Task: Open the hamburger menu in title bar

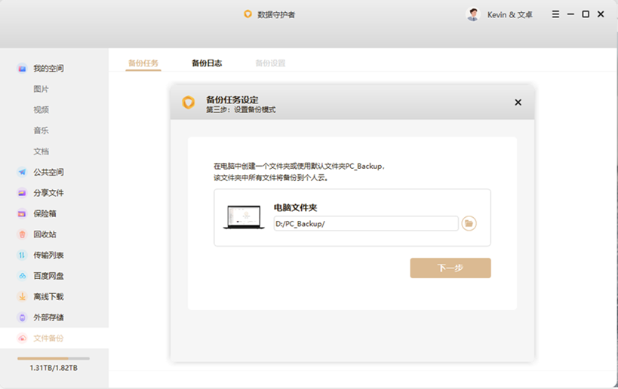Action: coord(555,14)
